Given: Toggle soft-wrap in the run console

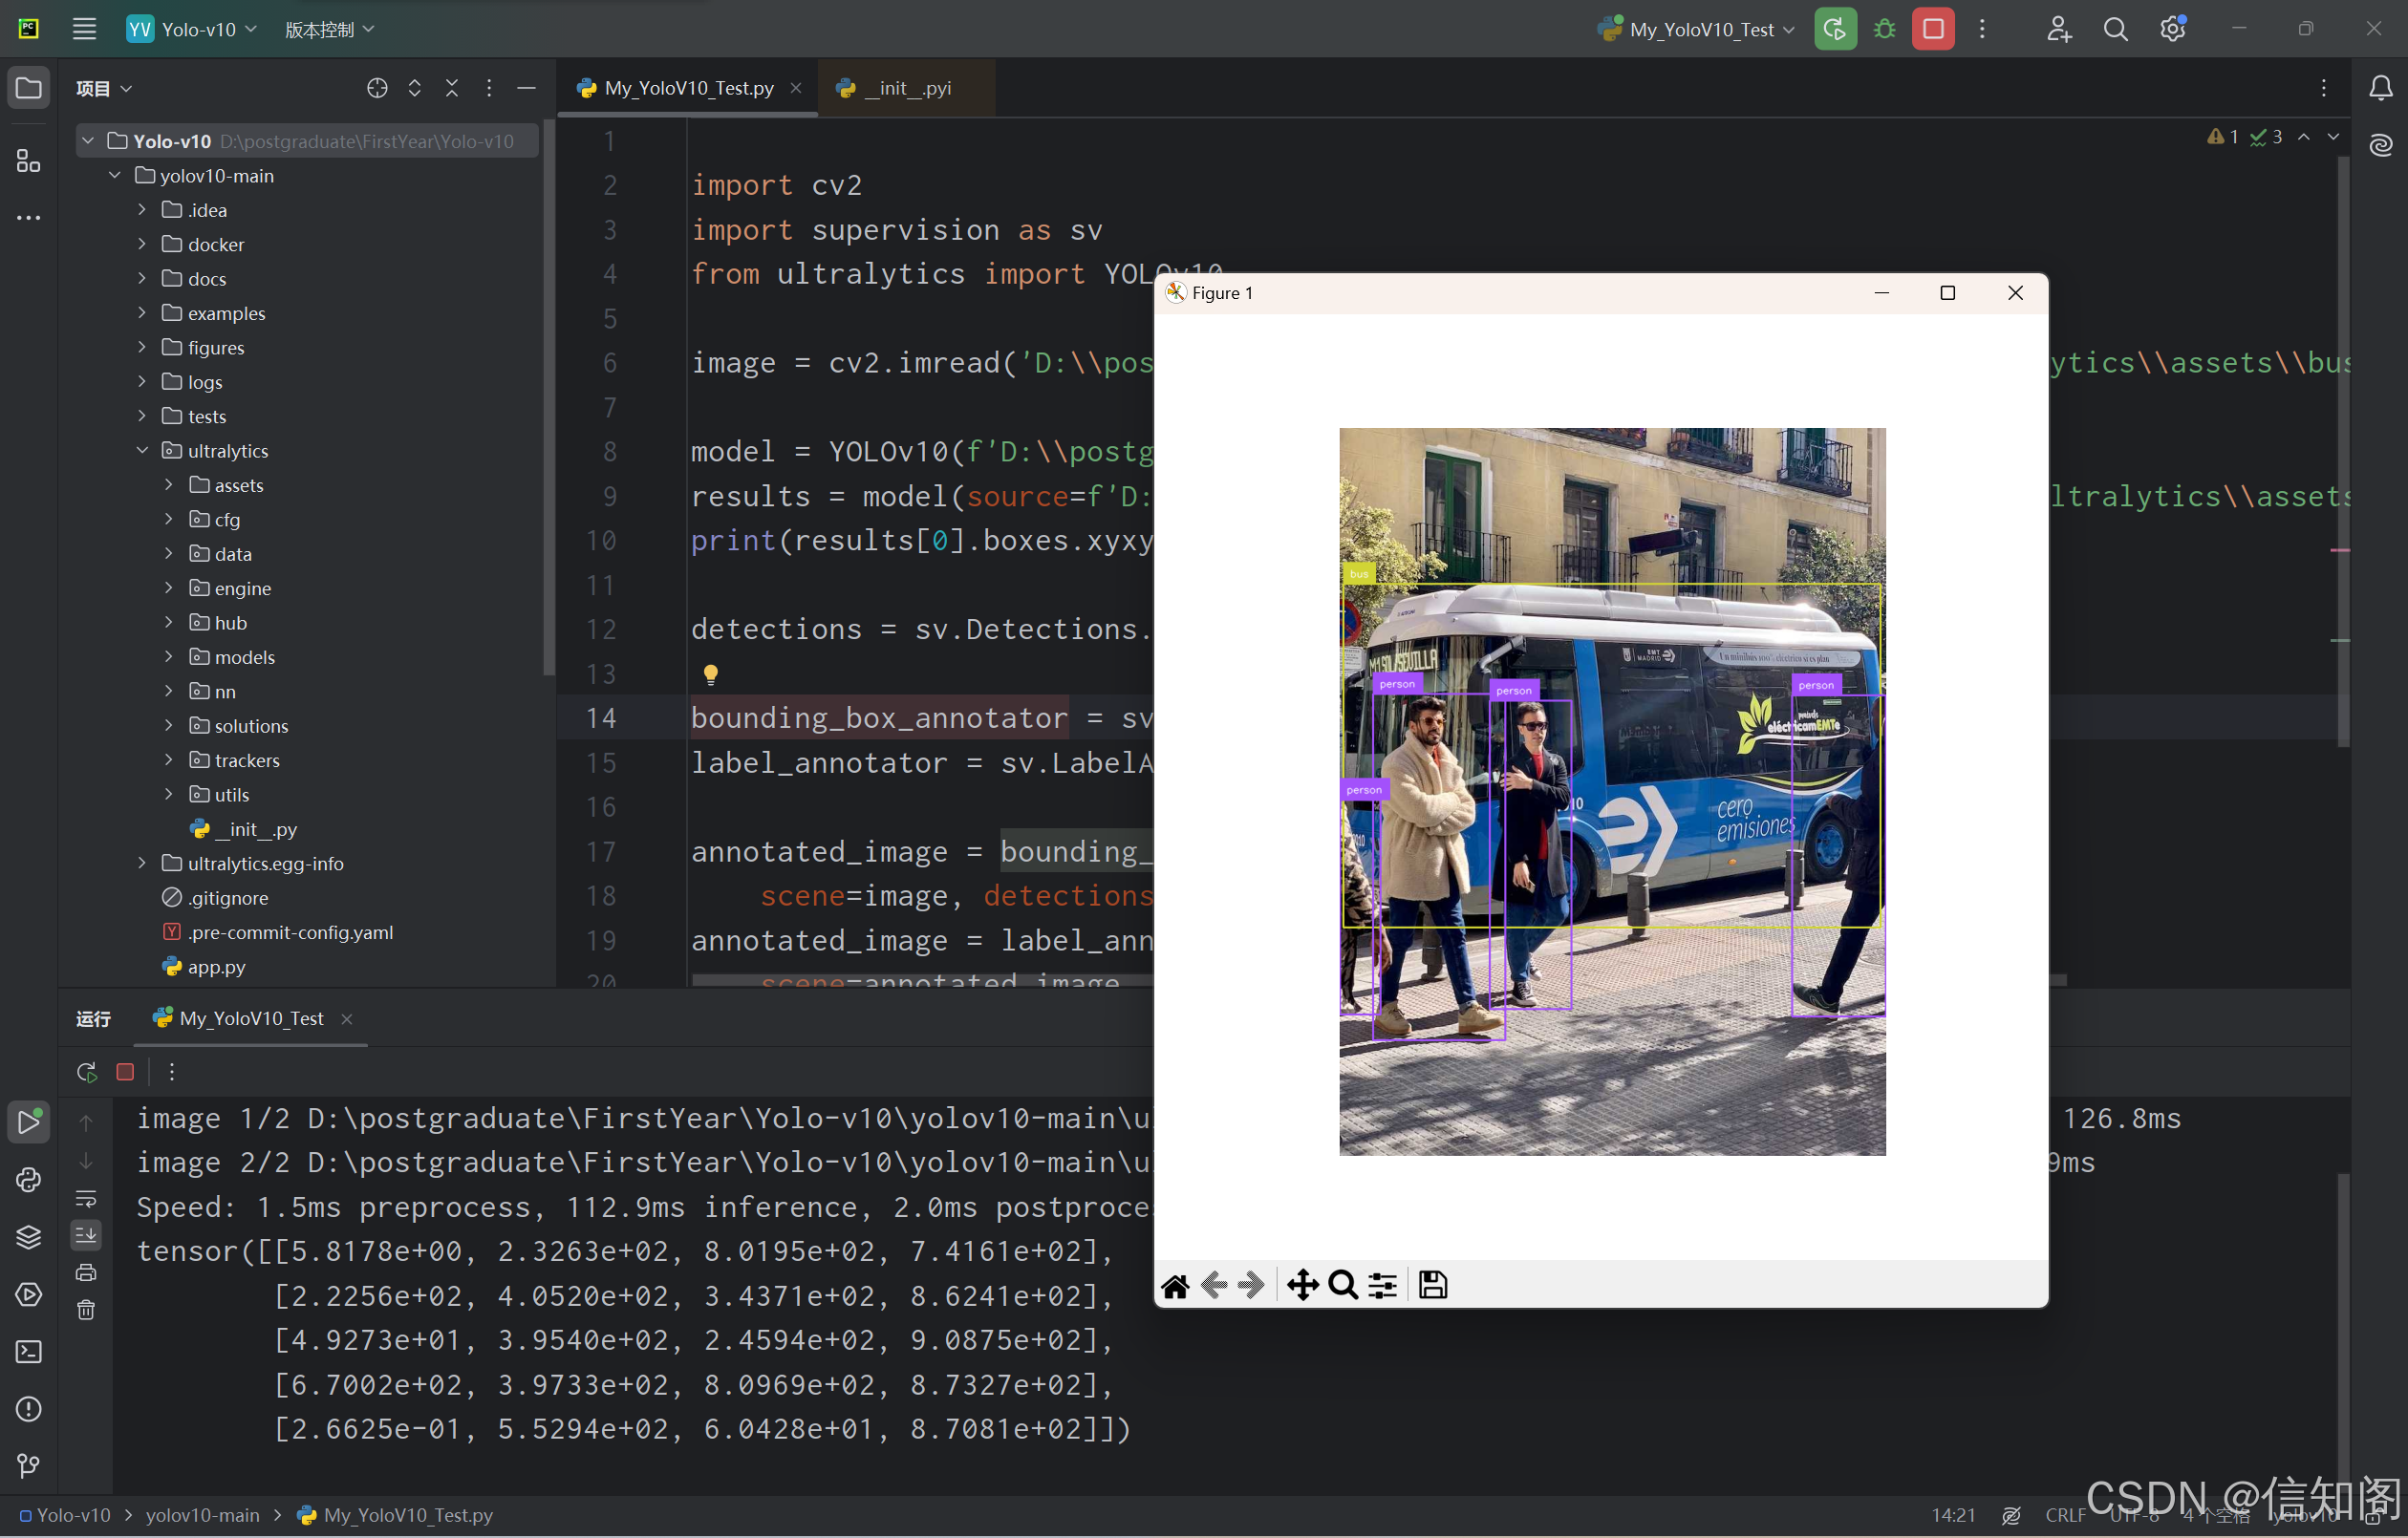Looking at the screenshot, I should click(x=86, y=1197).
